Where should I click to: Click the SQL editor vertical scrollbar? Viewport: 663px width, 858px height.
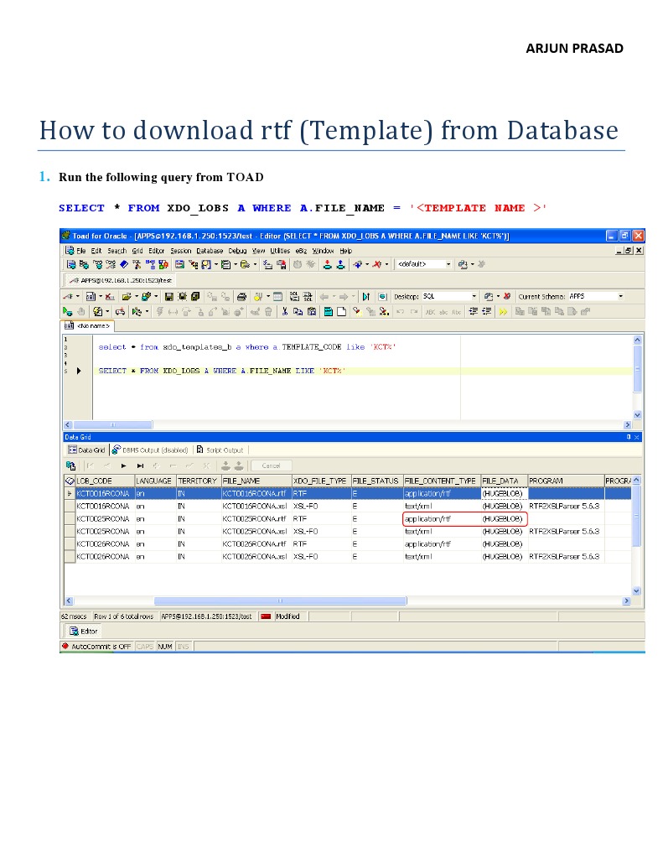(637, 377)
